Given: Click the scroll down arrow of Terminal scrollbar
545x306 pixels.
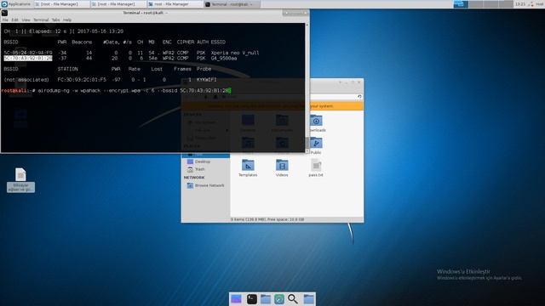Looking at the screenshot, I should [307, 151].
